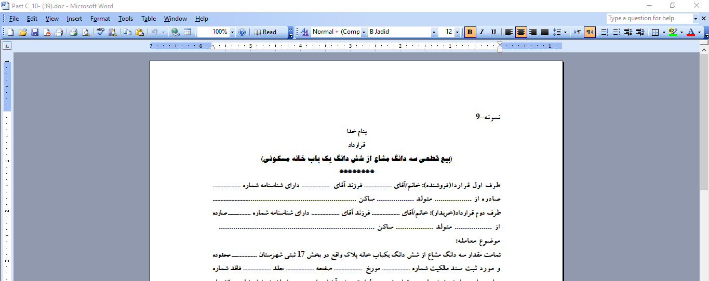Open Print Preview
The height and width of the screenshot is (281, 709).
(85, 32)
